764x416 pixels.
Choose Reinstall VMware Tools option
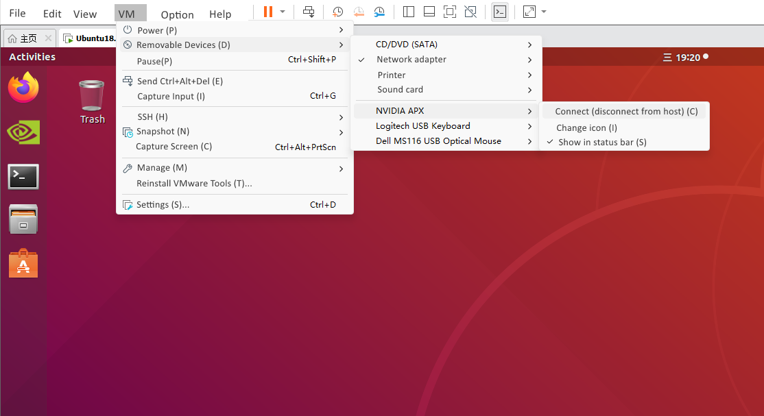click(194, 184)
